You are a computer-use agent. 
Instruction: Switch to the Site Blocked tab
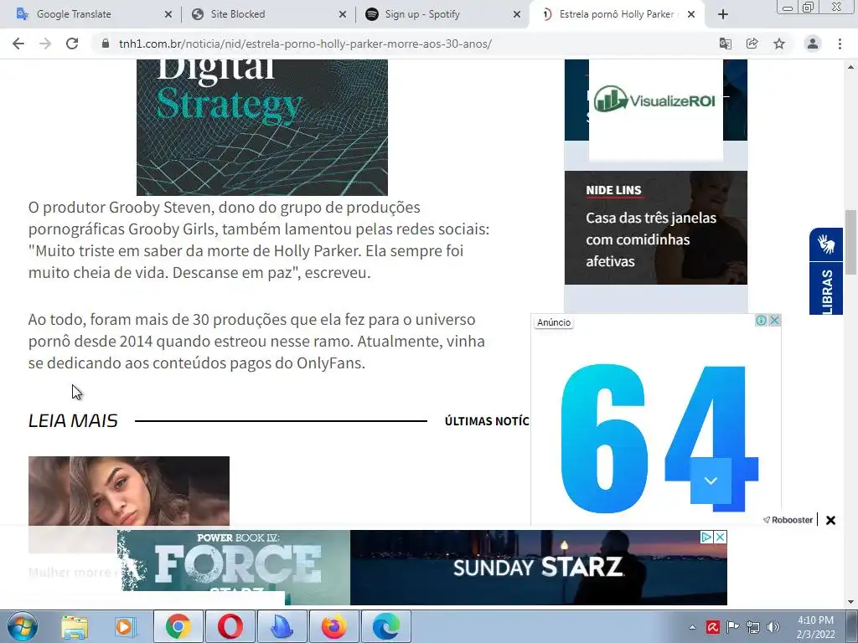268,14
